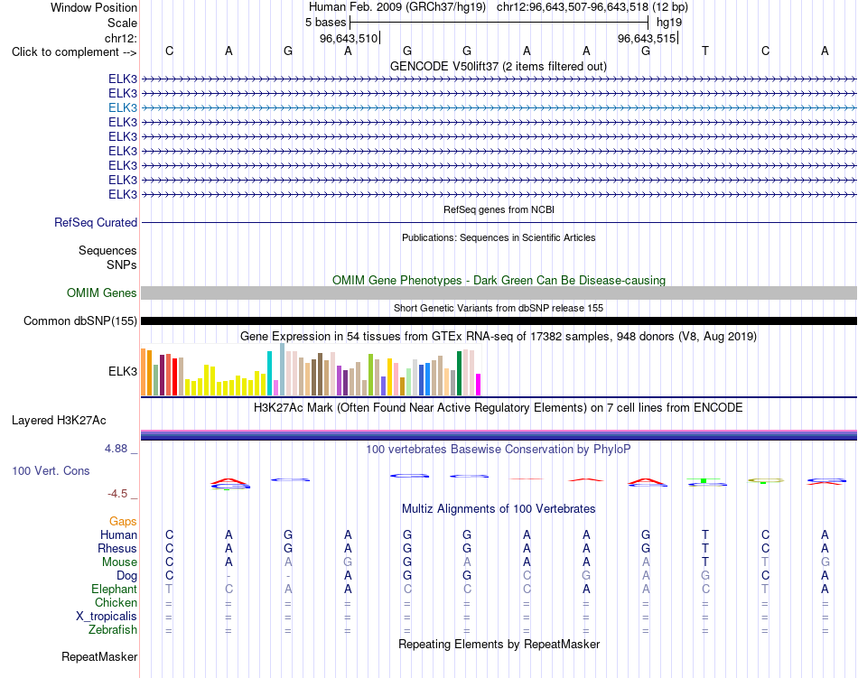Click the Window Position label
Screen dimensions: 858x678
pos(94,7)
